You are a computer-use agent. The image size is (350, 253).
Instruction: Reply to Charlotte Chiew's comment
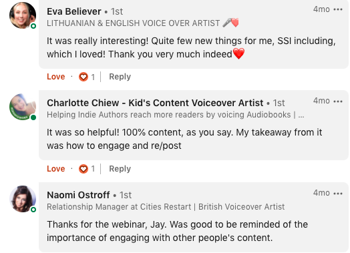(x=120, y=169)
